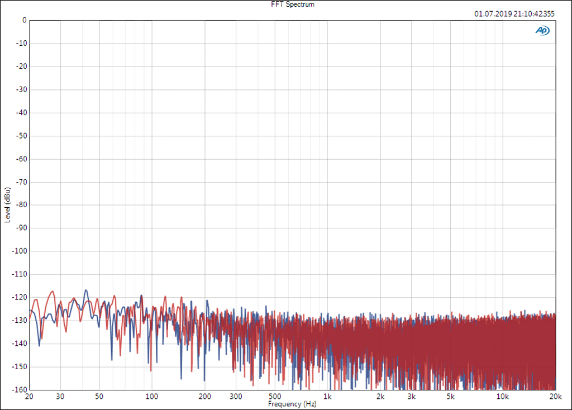
Task: Click the 100 frequency axis tick label
Action: [152, 397]
